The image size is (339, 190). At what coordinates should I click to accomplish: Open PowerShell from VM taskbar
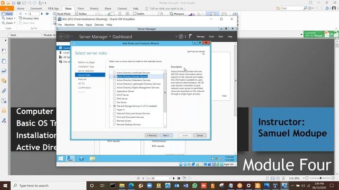coord(81,158)
